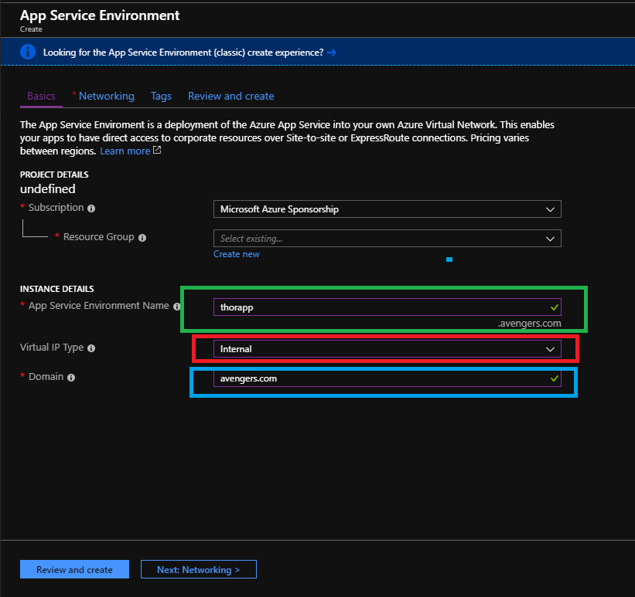Click info icon next to Virtual IP Type
The image size is (635, 597).
[x=91, y=348]
